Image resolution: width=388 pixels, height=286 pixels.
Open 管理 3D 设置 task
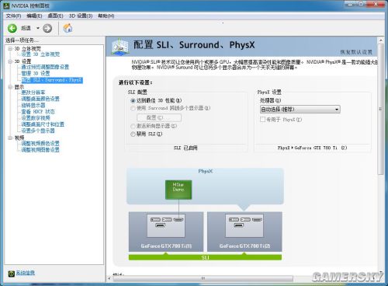(x=36, y=74)
